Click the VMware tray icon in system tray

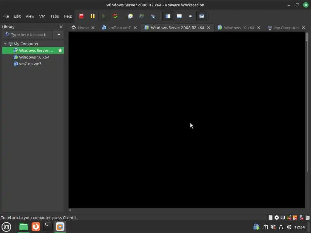tap(256, 227)
